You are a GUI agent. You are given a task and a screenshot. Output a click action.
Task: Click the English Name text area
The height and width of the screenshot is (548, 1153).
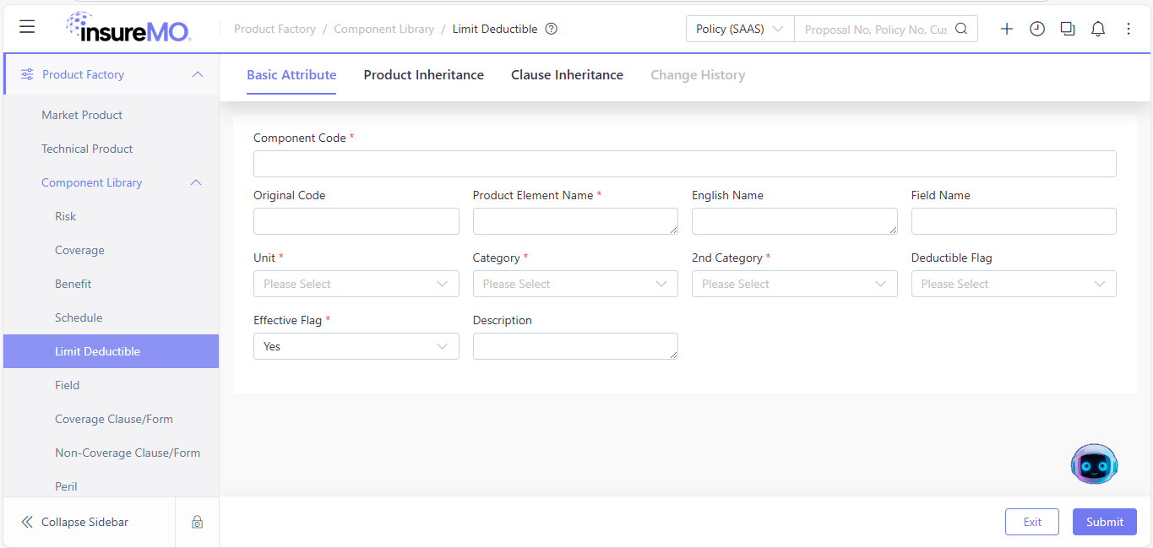795,221
